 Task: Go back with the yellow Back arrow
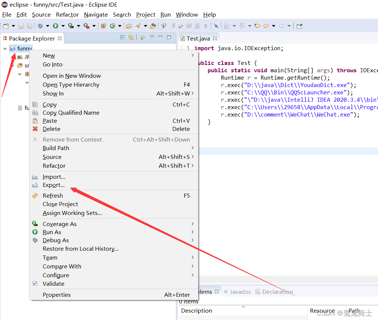pyautogui.click(x=266, y=26)
